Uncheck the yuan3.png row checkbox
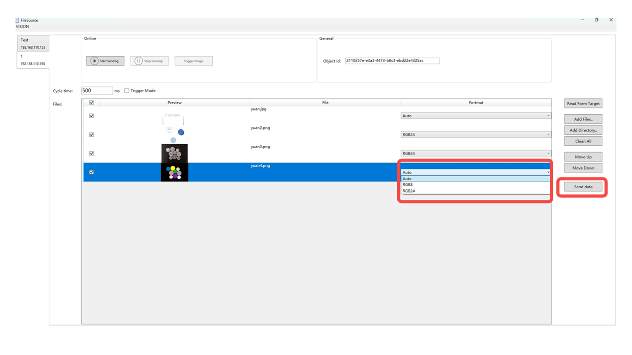This screenshot has height=355, width=632. (92, 154)
